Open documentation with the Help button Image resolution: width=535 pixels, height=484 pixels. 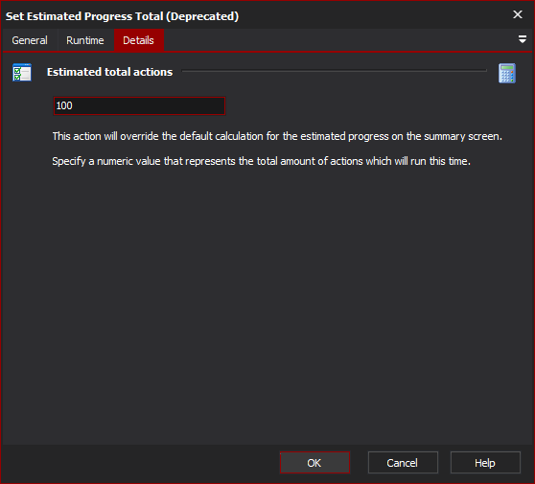click(x=485, y=463)
